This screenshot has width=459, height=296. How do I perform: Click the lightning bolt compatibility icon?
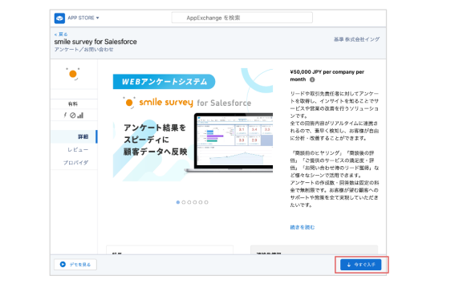tap(65, 115)
